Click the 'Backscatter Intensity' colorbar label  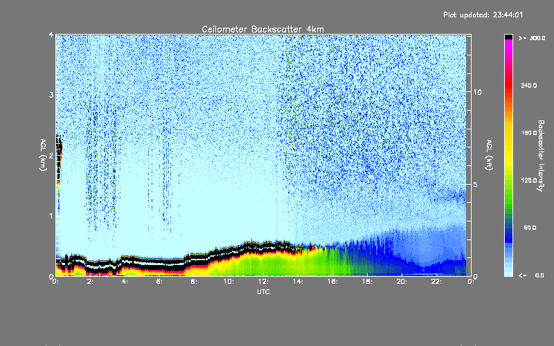coord(541,156)
